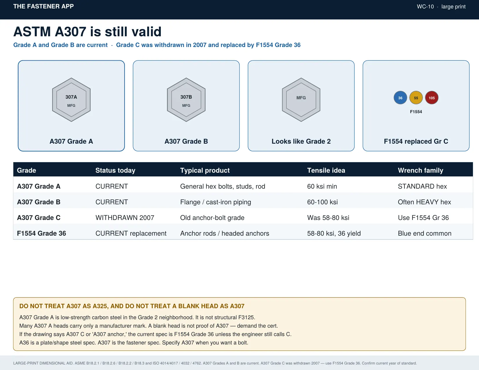Screen dimensions: 479x370
Task: Click the footer LARGE-PRINT DIMENSIONAL AID note
Action: coord(215,363)
